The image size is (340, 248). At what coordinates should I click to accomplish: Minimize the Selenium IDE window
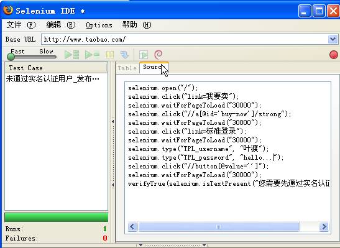305,11
